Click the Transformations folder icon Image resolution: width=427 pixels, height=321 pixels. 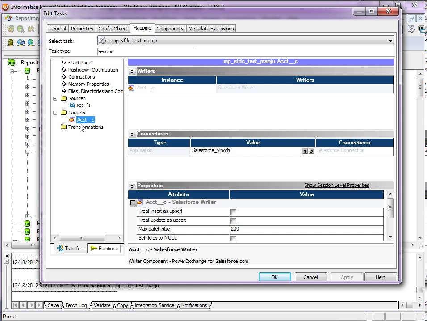[x=64, y=127]
